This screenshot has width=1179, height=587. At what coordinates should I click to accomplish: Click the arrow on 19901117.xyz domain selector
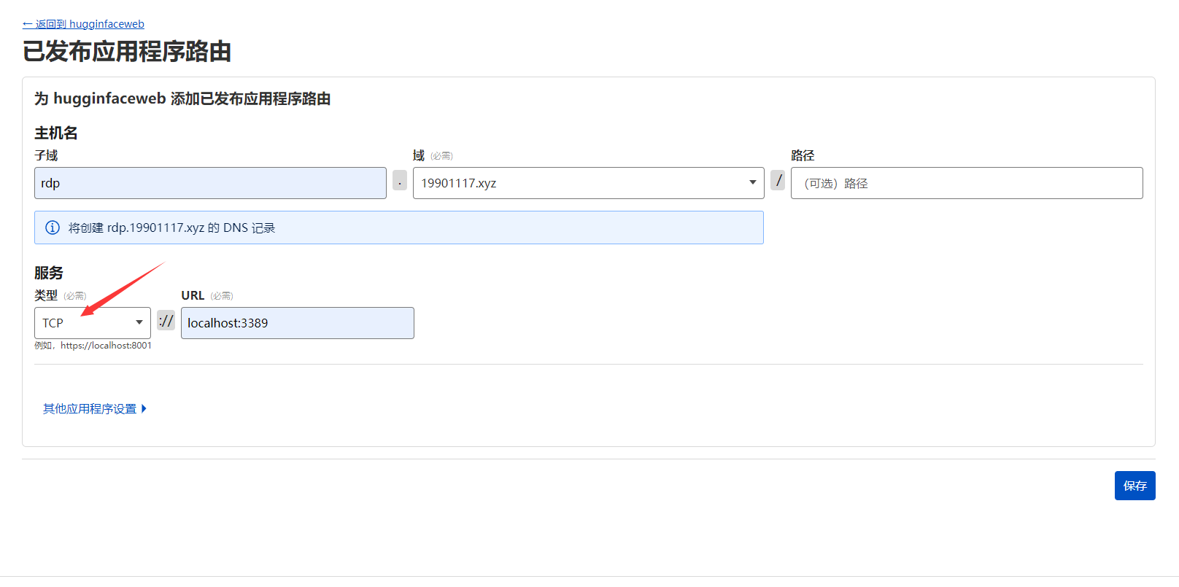[x=752, y=182]
